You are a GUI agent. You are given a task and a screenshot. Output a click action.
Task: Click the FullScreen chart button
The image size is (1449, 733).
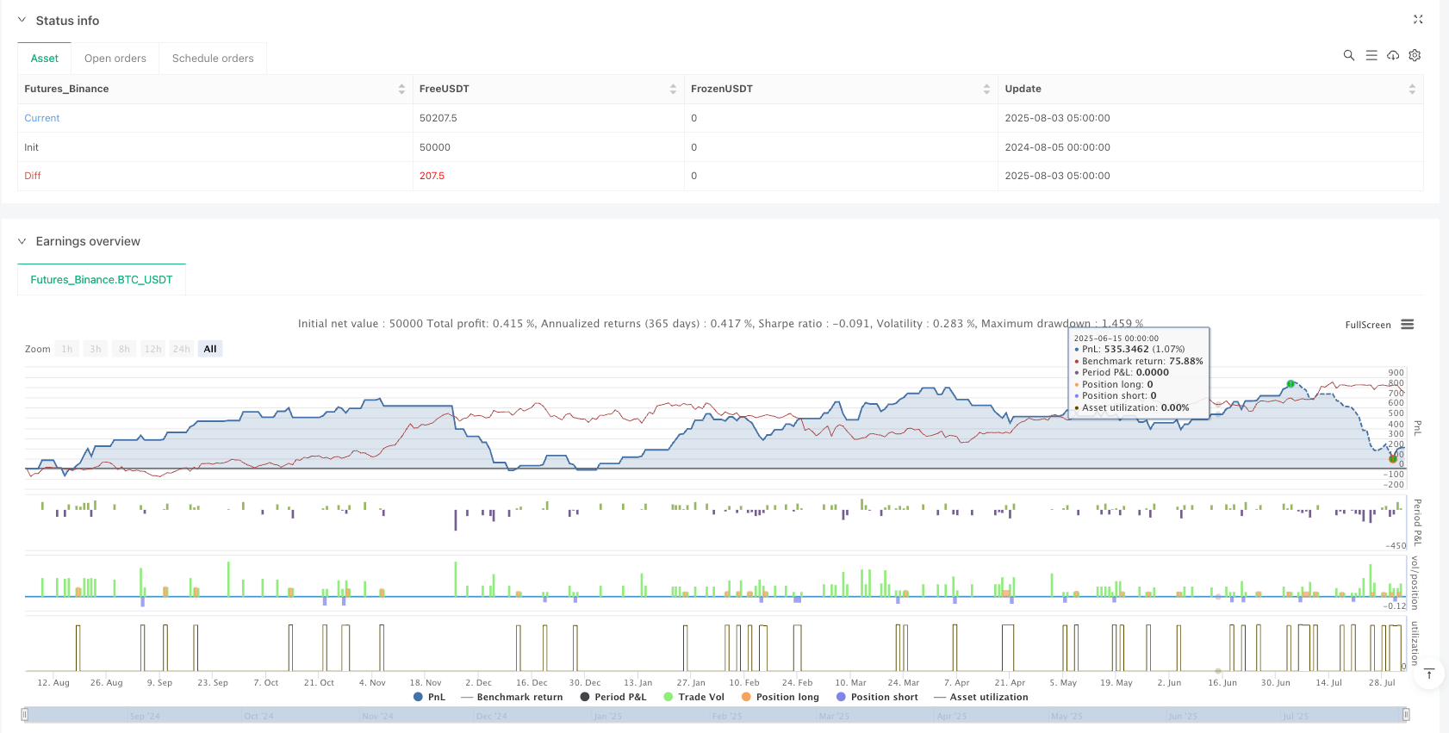coord(1367,325)
